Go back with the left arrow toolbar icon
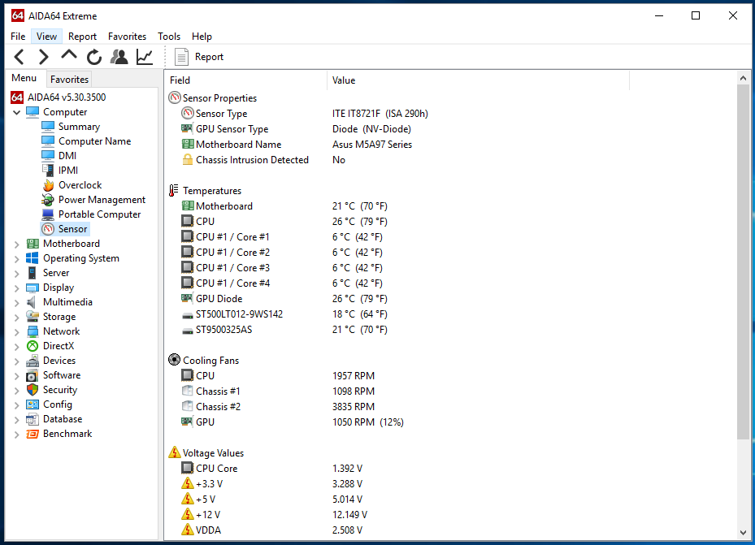 pyautogui.click(x=19, y=57)
